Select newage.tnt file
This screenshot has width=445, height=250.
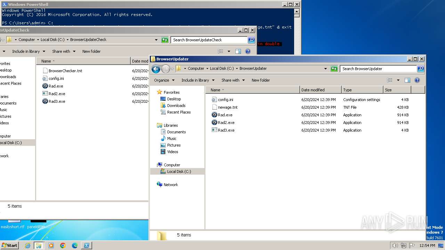pyautogui.click(x=228, y=107)
